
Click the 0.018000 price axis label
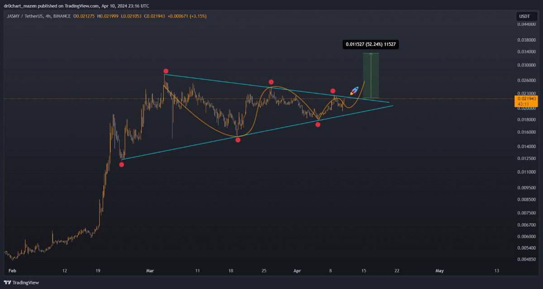[x=526, y=120]
